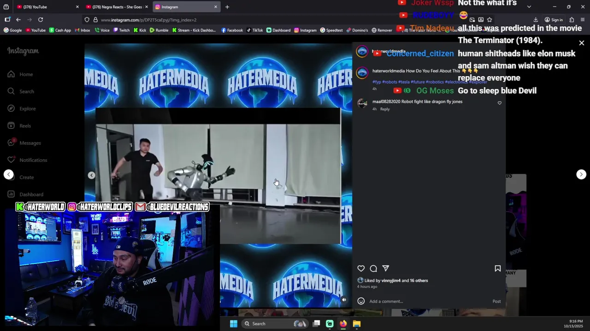Close the Instagram post overlay
The width and height of the screenshot is (590, 331).
point(582,43)
